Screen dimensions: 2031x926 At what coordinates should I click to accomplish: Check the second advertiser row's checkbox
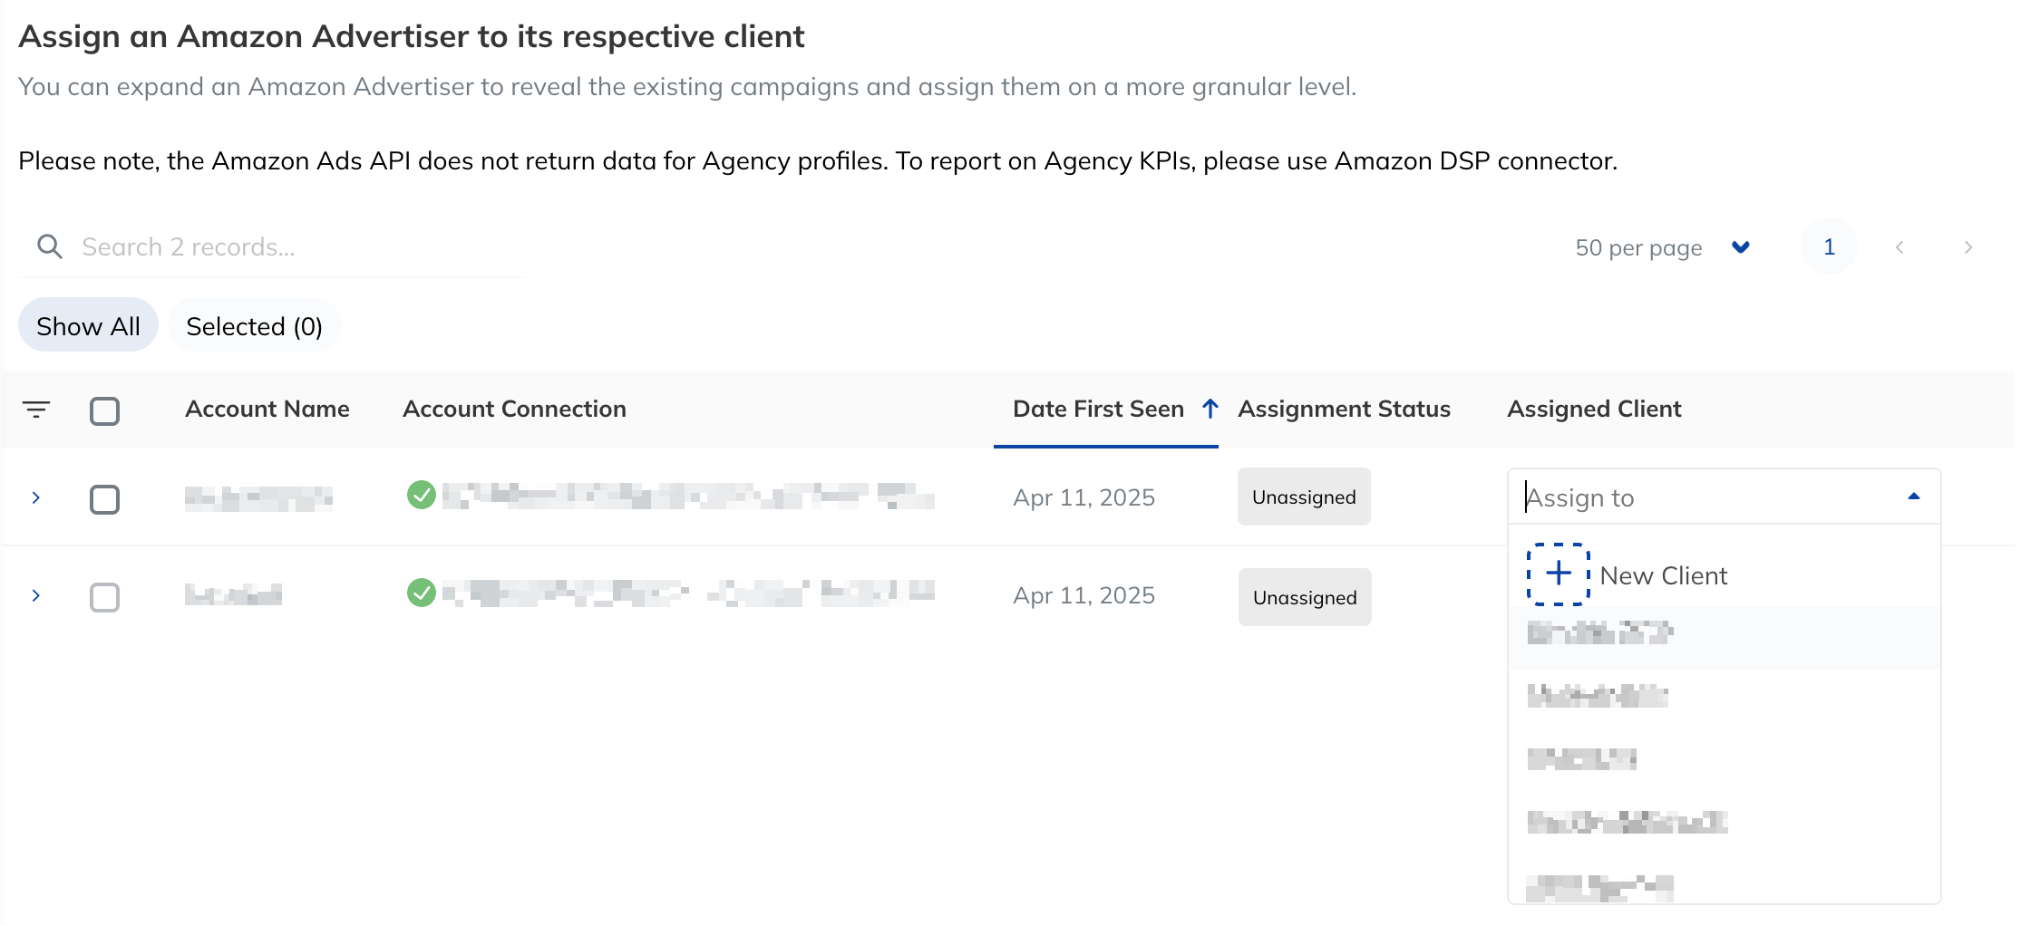(105, 596)
